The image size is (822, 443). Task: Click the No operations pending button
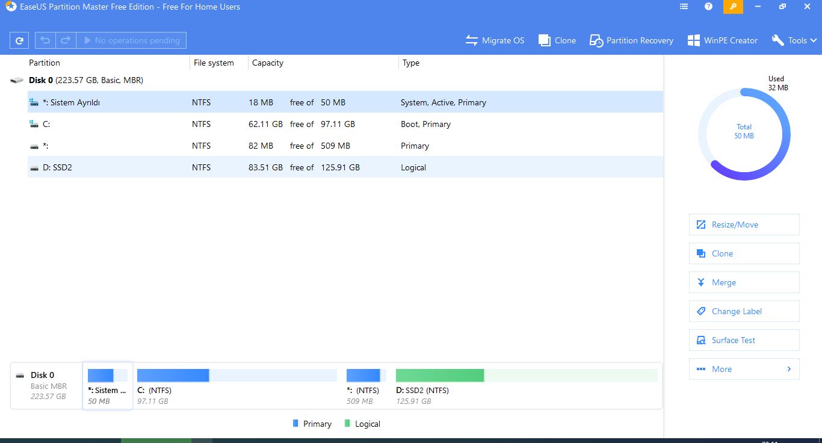[131, 40]
